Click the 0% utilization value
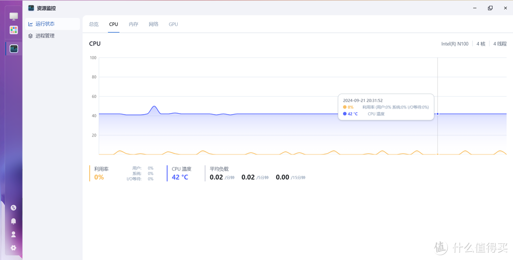513x260 pixels. pos(99,177)
